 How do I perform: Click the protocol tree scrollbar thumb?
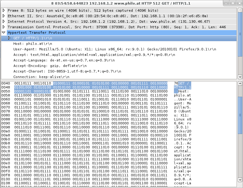pos(240,34)
